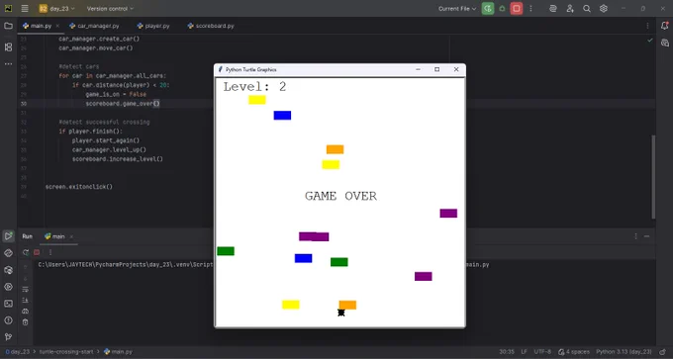Click the Python 3.13 (day_23) interpreter selector
The image size is (673, 359).
[624, 352]
